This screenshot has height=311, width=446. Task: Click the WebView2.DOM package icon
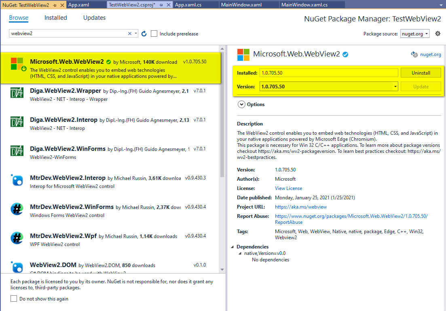[17, 267]
